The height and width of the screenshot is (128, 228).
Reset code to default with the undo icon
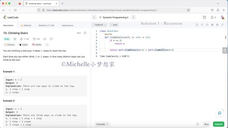(207, 25)
